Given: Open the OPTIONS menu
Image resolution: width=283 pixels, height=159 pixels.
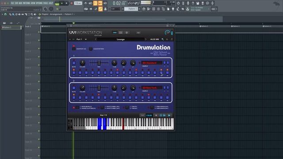Looking at the screenshot, I should point(39,3).
